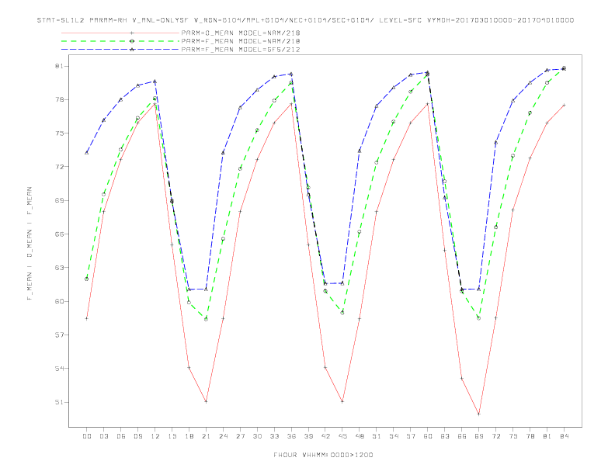
Task: Select legend entry PARM=O_MEAN MODEL=NAM/218
Action: [241, 33]
